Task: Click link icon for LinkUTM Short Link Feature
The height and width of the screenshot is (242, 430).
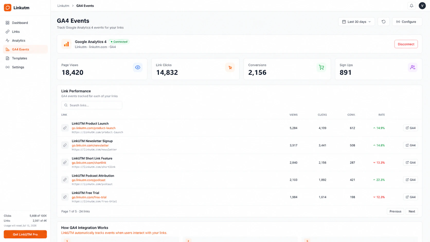Action: pyautogui.click(x=65, y=163)
